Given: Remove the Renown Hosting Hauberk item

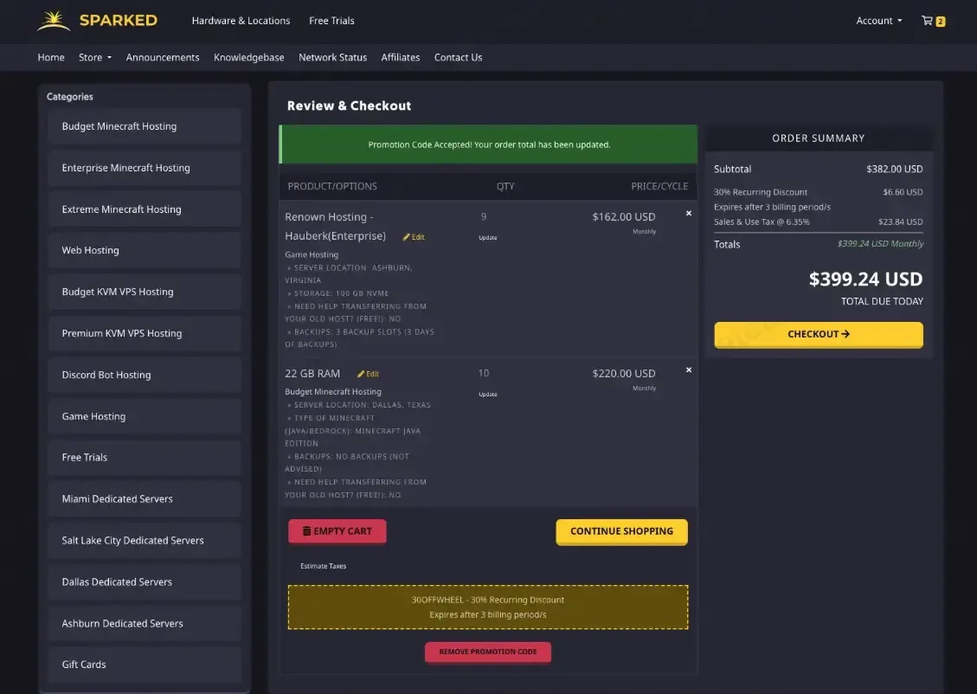Looking at the screenshot, I should [x=689, y=213].
